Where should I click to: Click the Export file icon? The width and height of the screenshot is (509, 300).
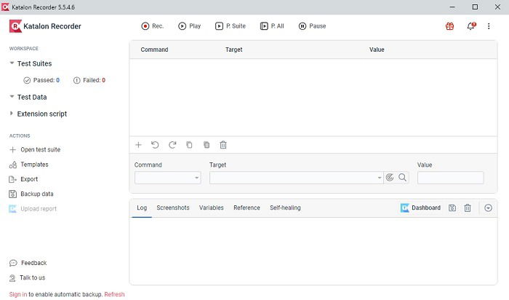[x=12, y=179]
